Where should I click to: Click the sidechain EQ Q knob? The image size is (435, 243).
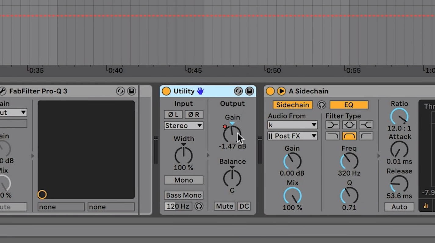pyautogui.click(x=349, y=196)
